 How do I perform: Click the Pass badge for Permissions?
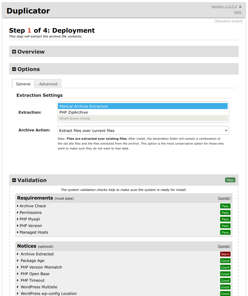coord(225,213)
